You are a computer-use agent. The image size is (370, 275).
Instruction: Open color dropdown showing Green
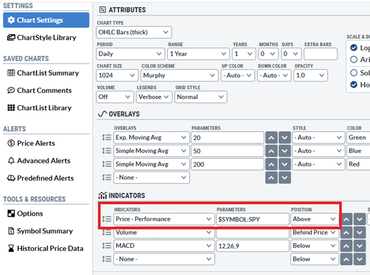[x=358, y=137]
